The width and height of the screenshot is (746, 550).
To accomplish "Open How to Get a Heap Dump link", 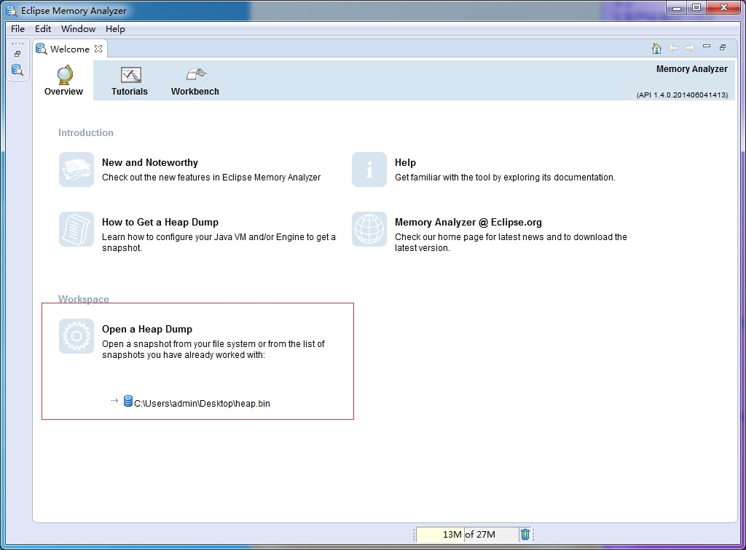I will point(160,223).
